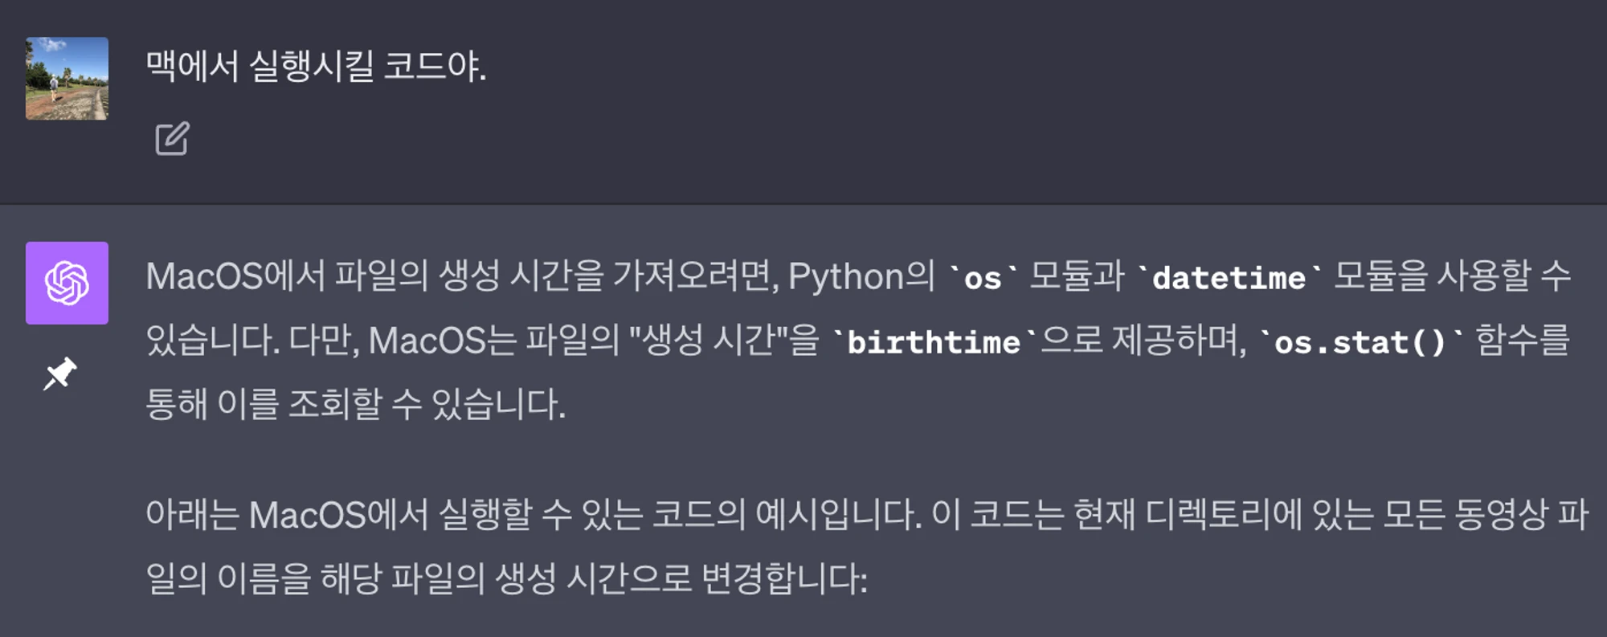This screenshot has height=637, width=1607.
Task: Click the inline code `datetime`
Action: point(1229,278)
